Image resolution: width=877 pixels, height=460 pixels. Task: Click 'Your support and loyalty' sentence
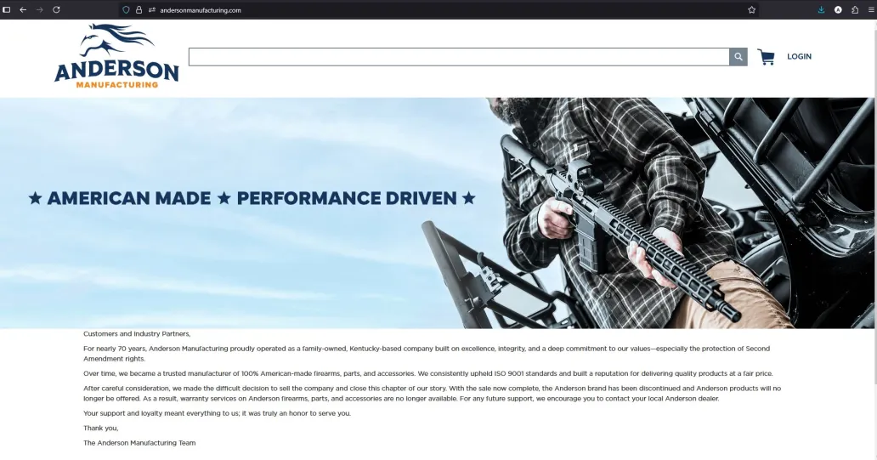pyautogui.click(x=217, y=413)
